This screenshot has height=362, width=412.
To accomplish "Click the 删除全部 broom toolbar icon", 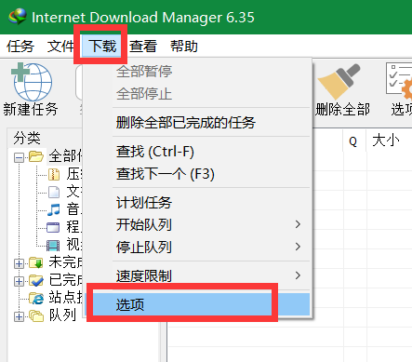I will pyautogui.click(x=339, y=82).
